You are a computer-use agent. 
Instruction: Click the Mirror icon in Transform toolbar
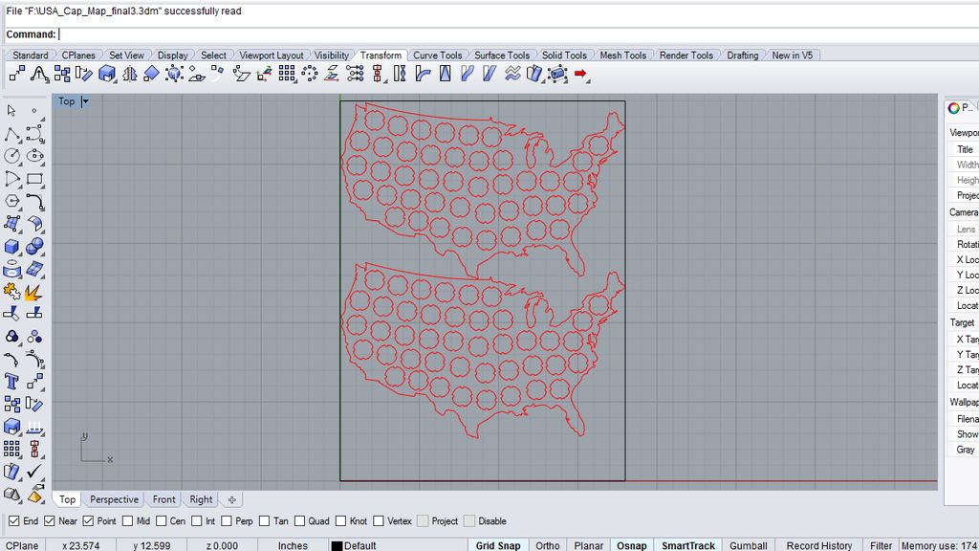pyautogui.click(x=130, y=74)
